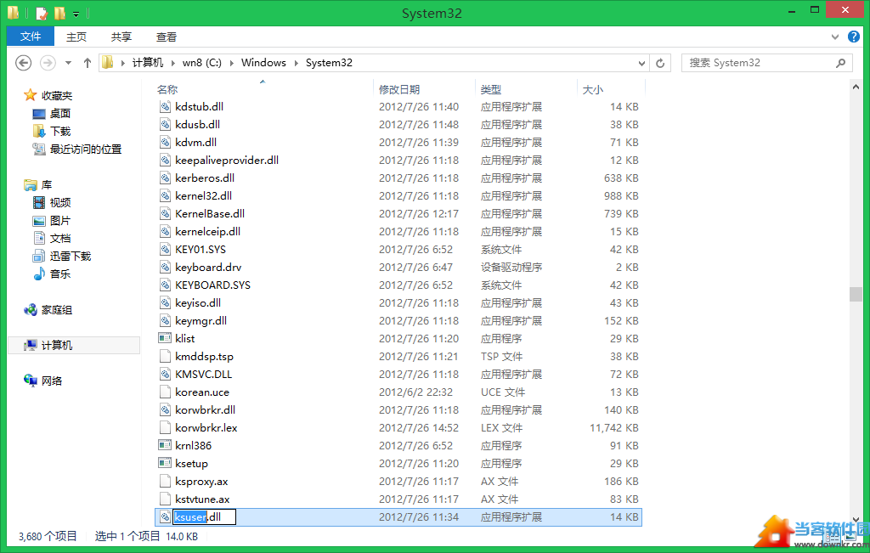Select the System32 breadcrumb segment

pyautogui.click(x=329, y=63)
